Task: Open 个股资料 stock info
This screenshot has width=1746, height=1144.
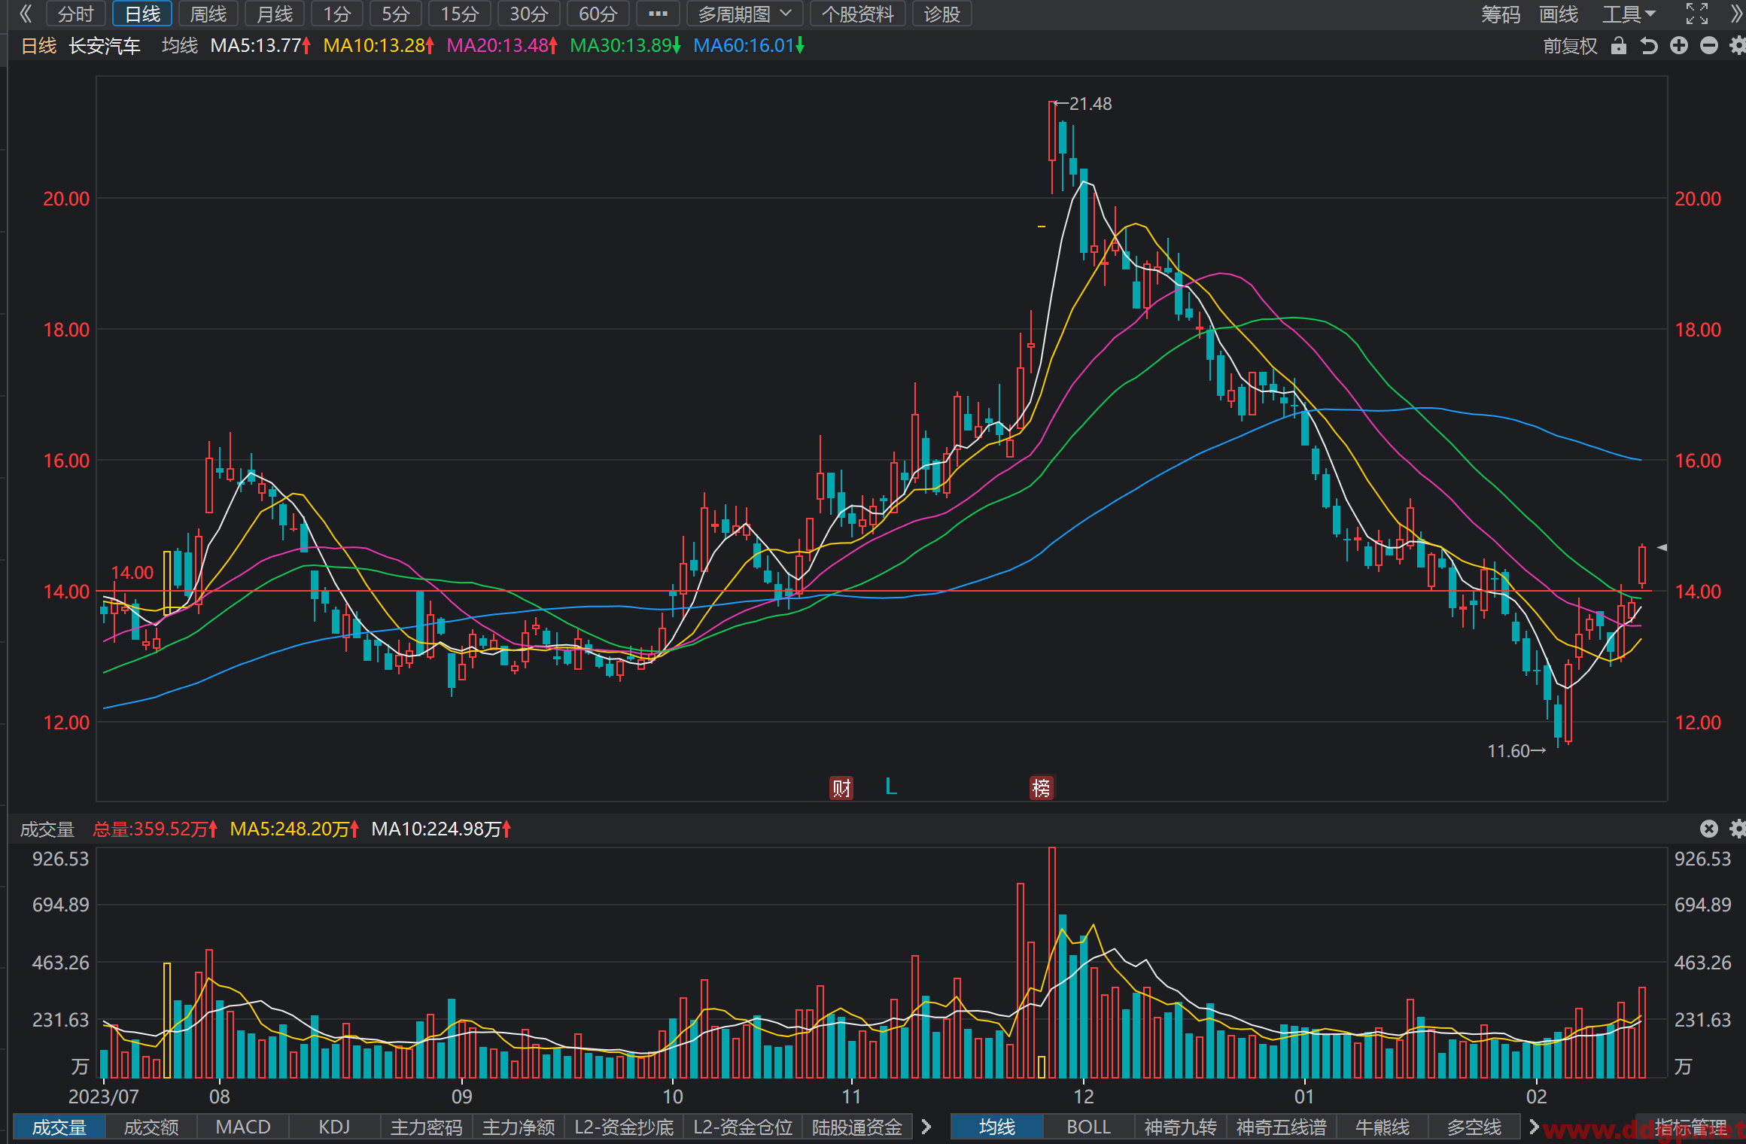Action: (858, 14)
